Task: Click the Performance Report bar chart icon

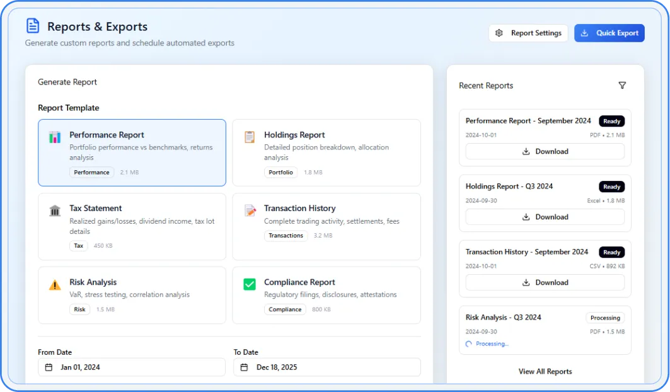Action: pyautogui.click(x=55, y=137)
